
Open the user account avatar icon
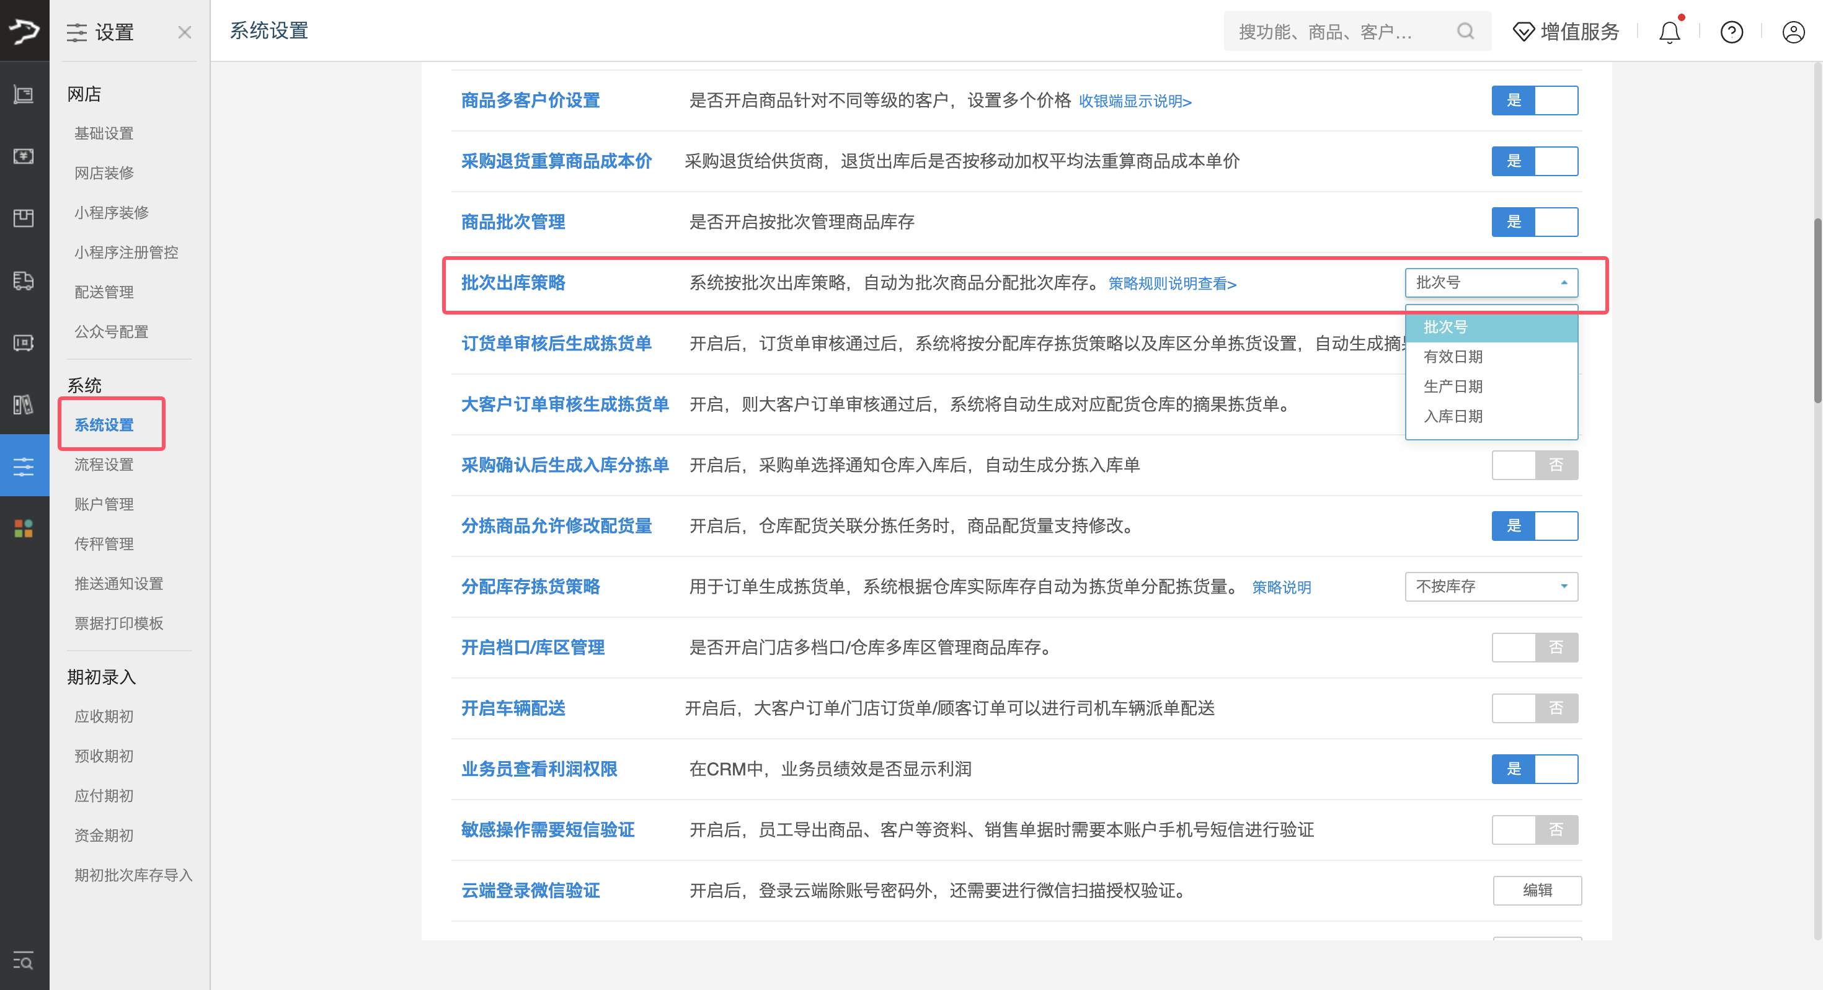click(1793, 32)
